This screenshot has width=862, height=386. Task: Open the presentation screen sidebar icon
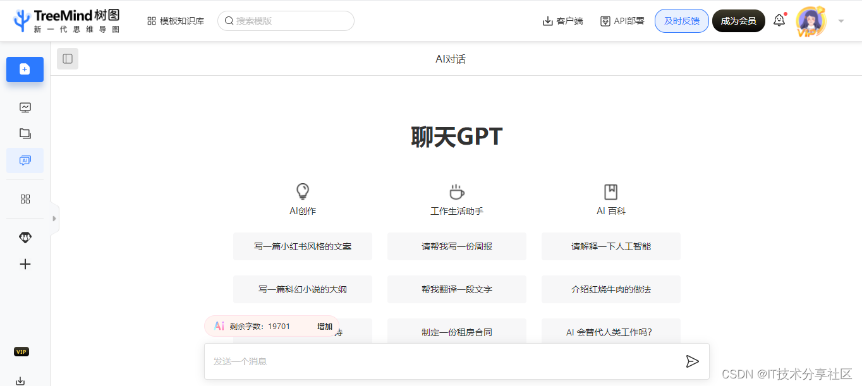click(x=25, y=107)
